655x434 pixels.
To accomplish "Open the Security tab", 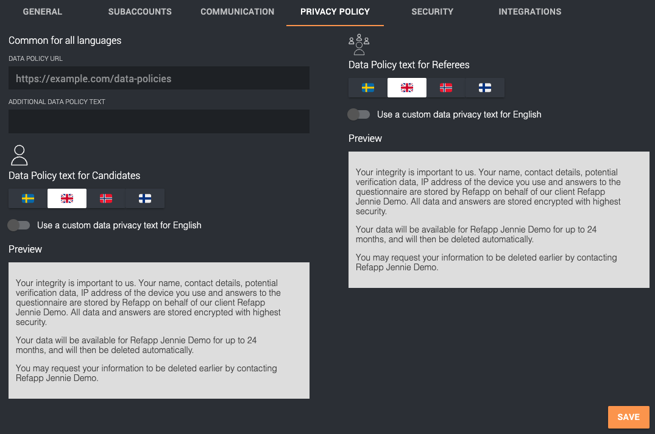I will coord(433,12).
